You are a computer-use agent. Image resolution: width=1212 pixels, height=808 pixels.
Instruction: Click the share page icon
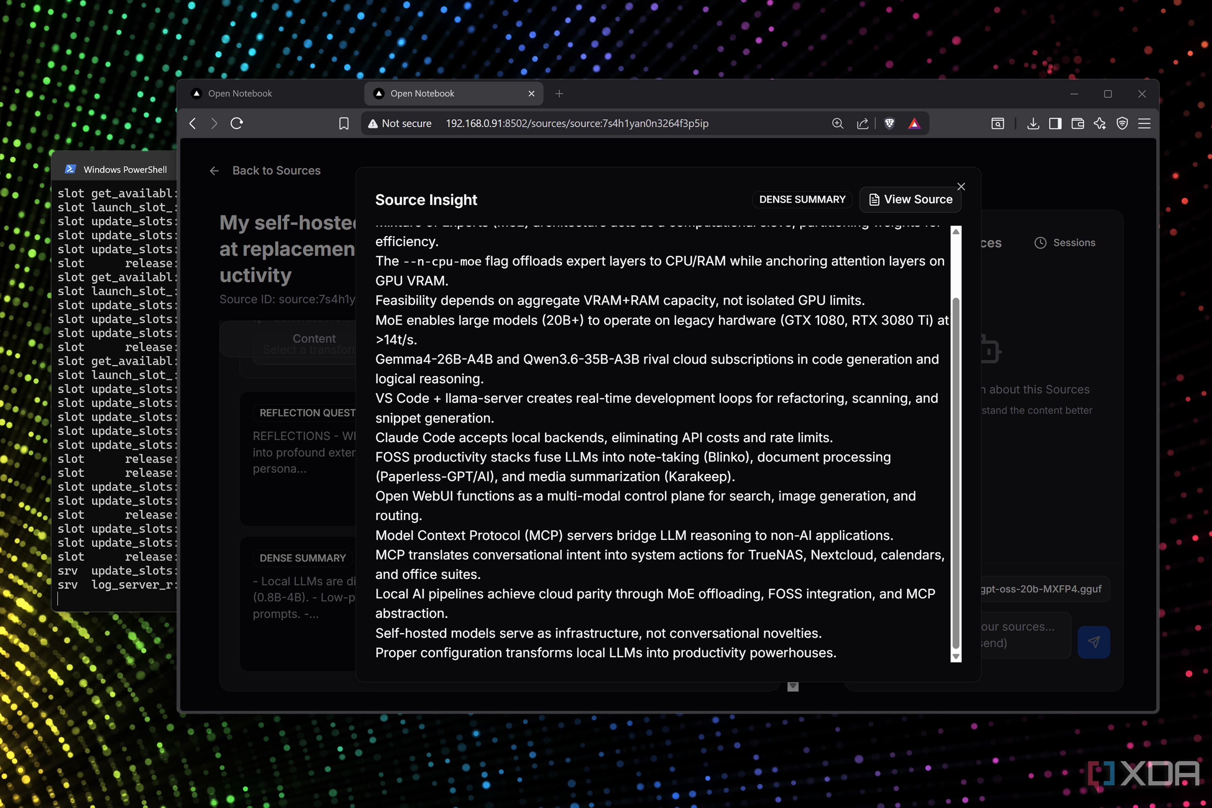tap(862, 124)
